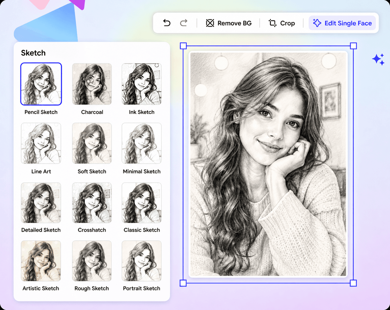Click the Charcoal label text
The image size is (390, 310).
92,112
